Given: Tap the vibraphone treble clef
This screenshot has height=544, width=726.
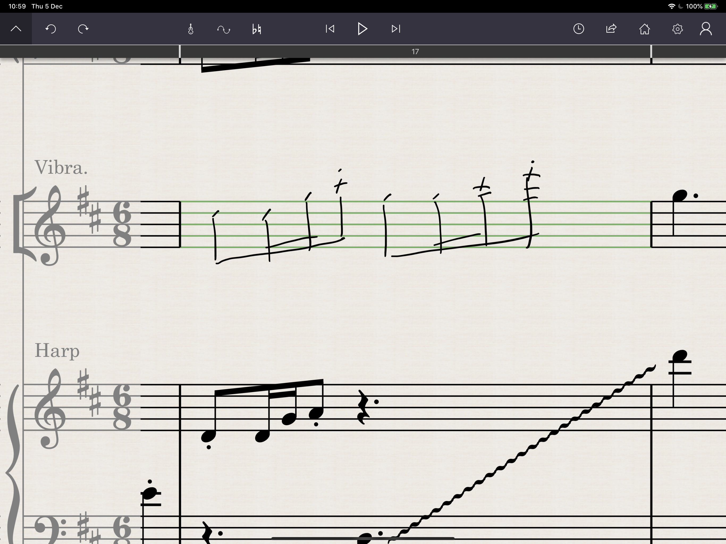Looking at the screenshot, I should point(50,226).
